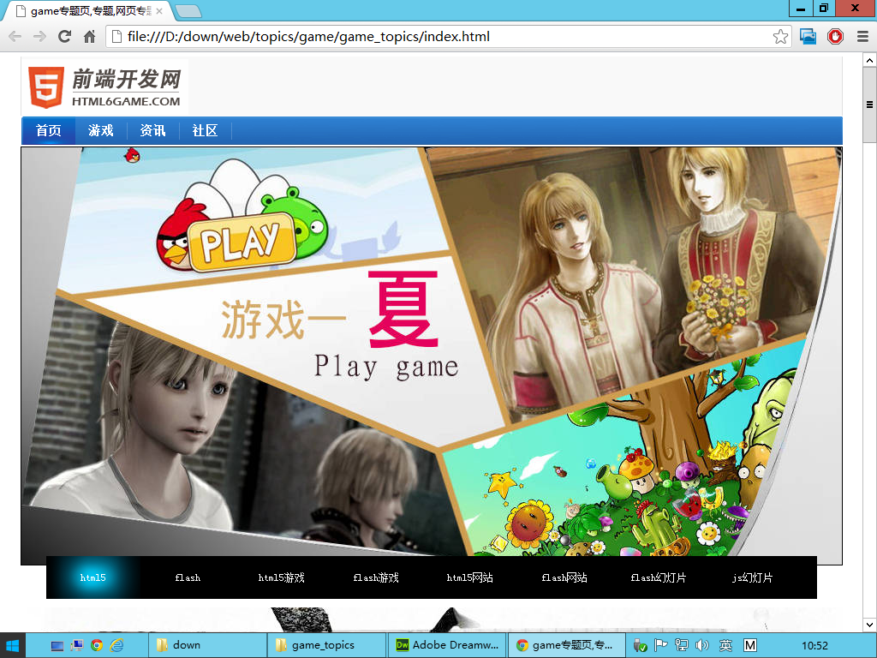The image size is (877, 658).
Task: Switch to the game_topics folder taskbar window
Action: (327, 646)
